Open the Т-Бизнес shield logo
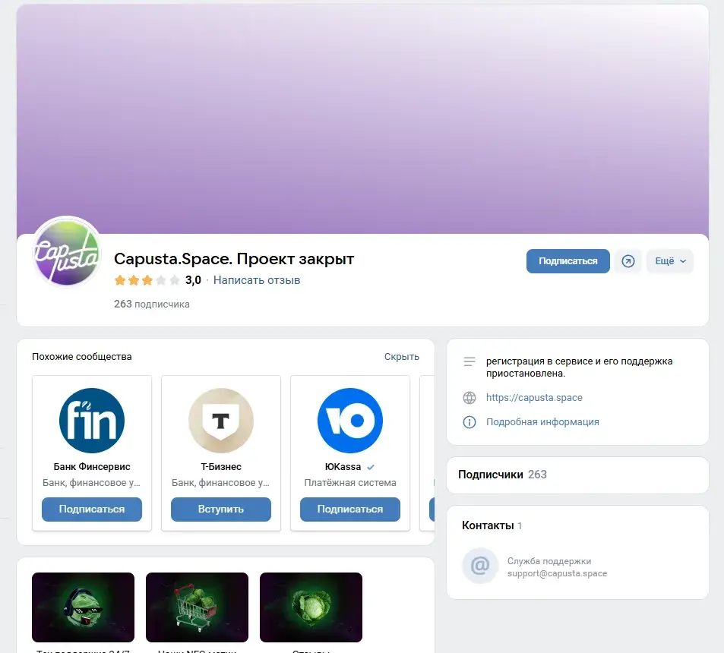The image size is (724, 653). tap(221, 421)
